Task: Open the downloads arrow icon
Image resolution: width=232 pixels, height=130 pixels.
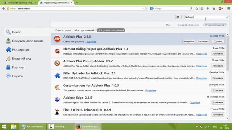Action: tap(208, 9)
